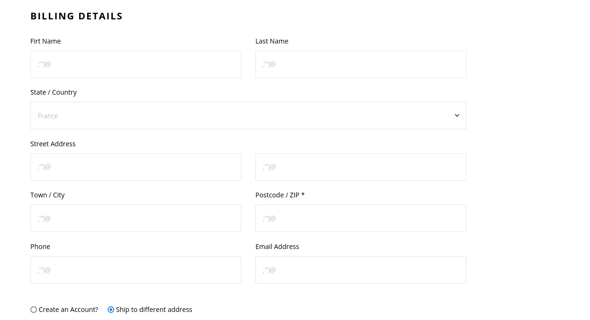The height and width of the screenshot is (320, 590).
Task: Select the Create an Account radio button
Action: coord(34,310)
